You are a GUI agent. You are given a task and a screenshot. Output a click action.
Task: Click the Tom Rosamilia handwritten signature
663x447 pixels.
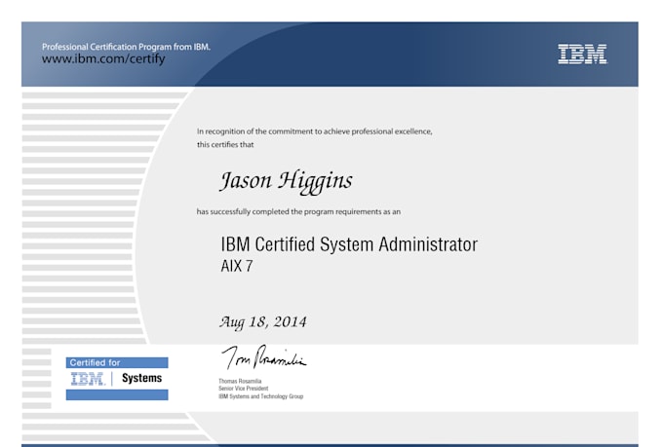coord(264,357)
